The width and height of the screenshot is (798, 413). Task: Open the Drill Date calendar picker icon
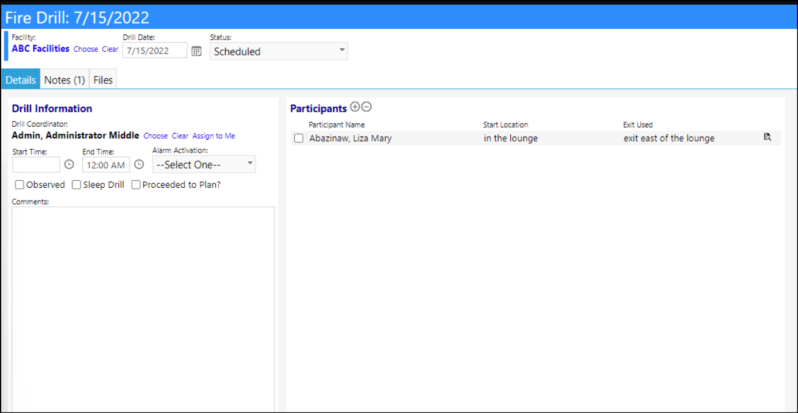pyautogui.click(x=196, y=51)
